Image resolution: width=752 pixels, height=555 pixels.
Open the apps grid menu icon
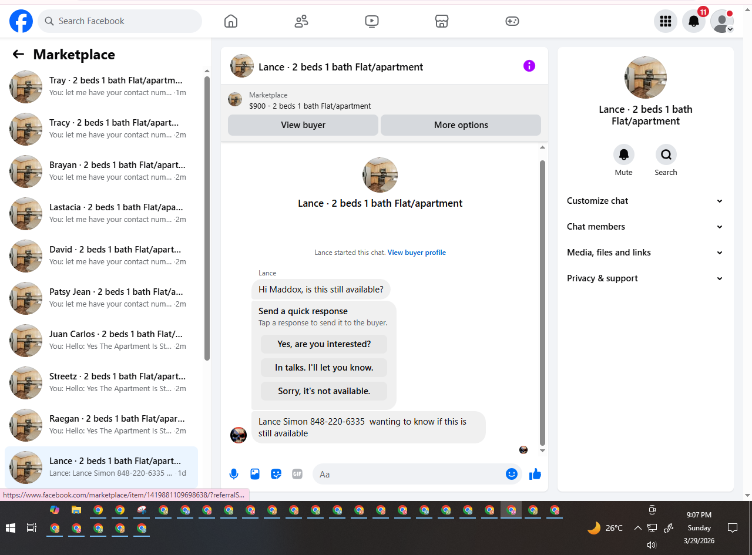pyautogui.click(x=666, y=22)
